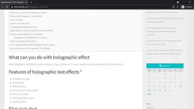Open 'System requirements' contents link
194x109 pixels.
click(20, 23)
